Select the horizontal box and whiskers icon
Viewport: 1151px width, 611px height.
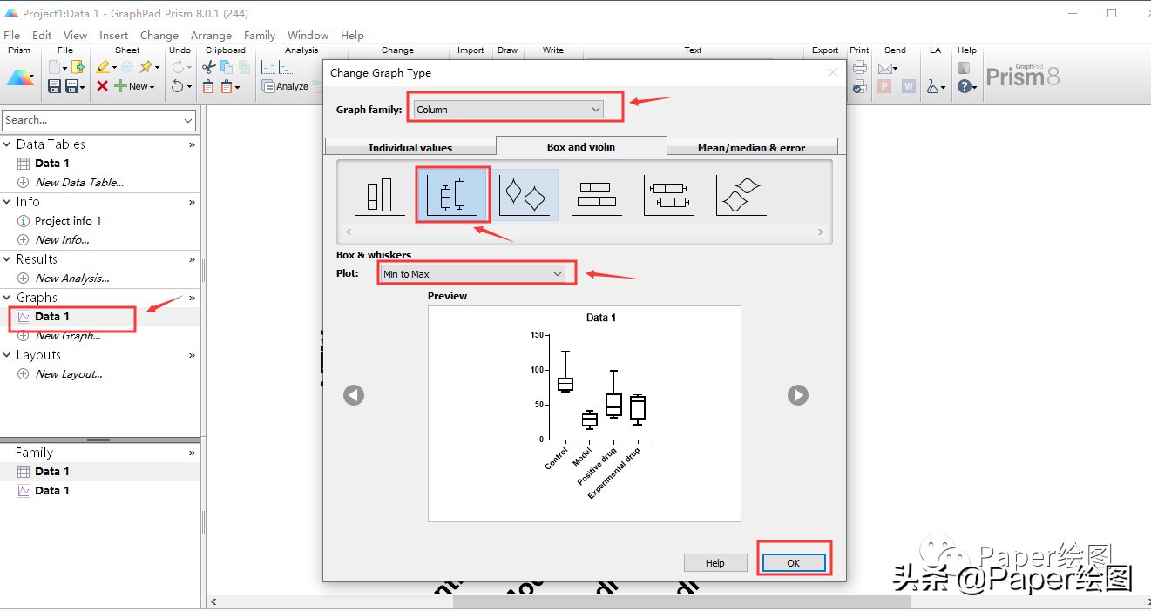pyautogui.click(x=670, y=195)
